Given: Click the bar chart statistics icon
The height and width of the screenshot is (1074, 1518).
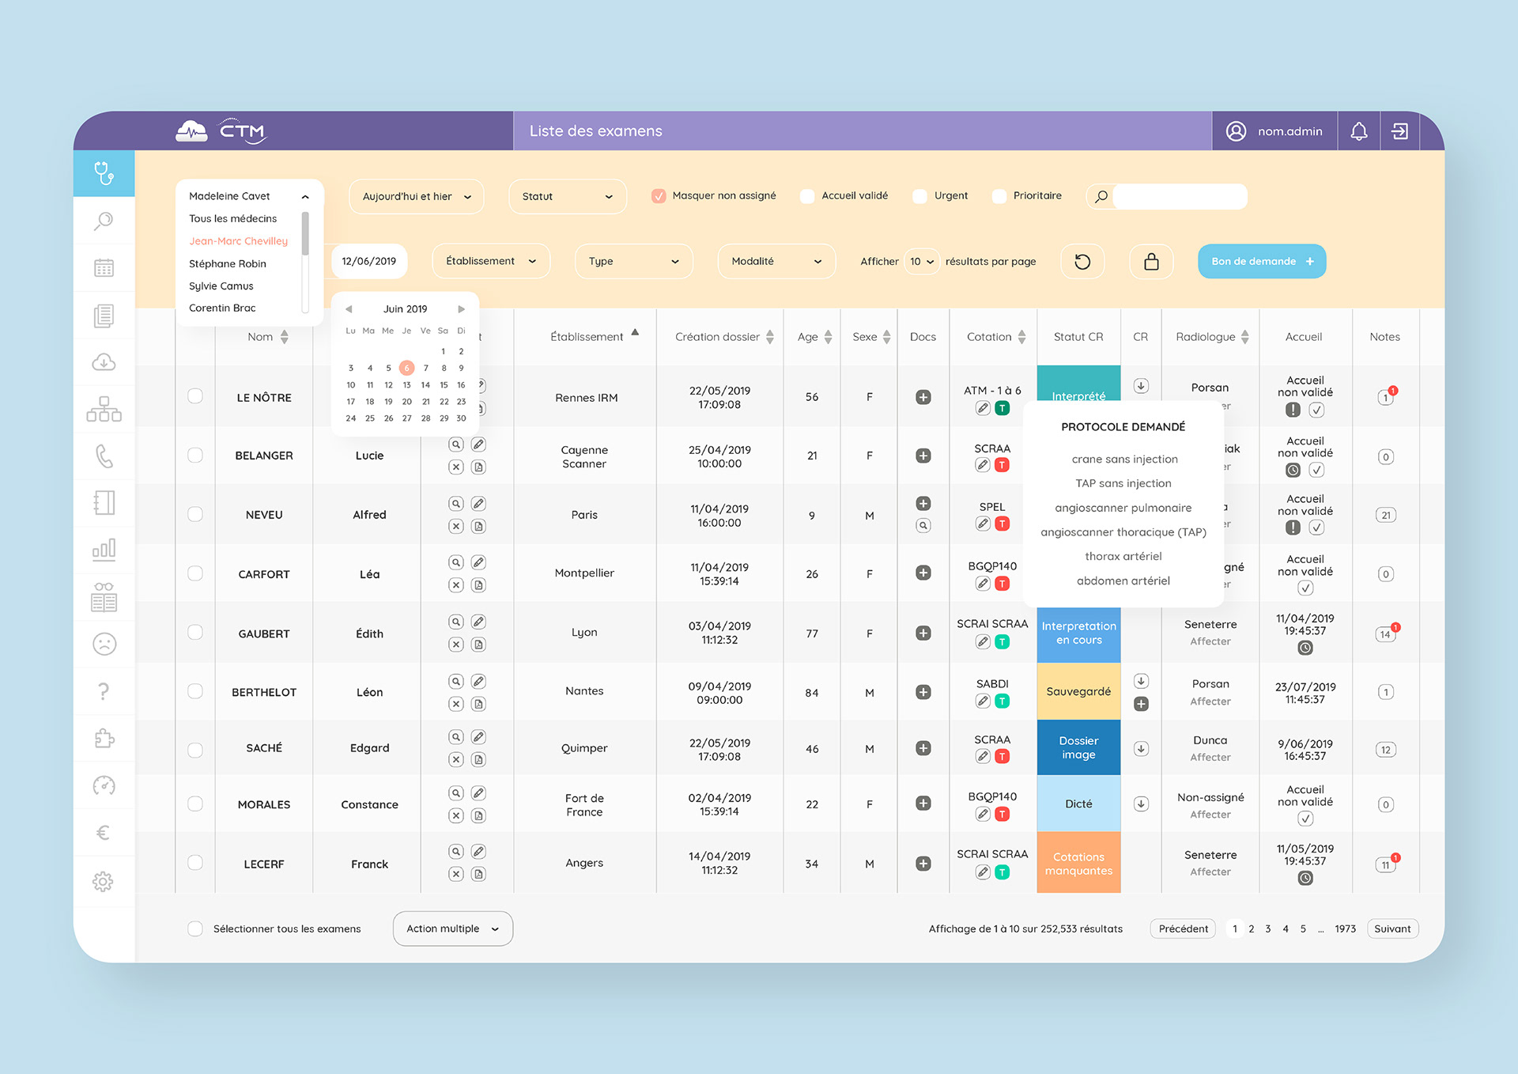Looking at the screenshot, I should [x=104, y=550].
